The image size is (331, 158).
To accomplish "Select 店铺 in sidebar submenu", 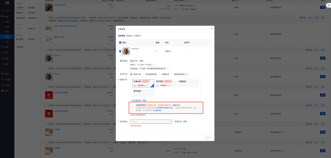I will point(7,22).
